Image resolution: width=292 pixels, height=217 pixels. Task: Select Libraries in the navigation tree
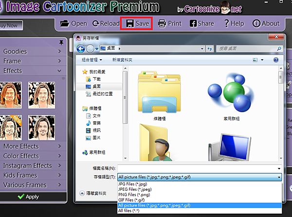pos(92,108)
